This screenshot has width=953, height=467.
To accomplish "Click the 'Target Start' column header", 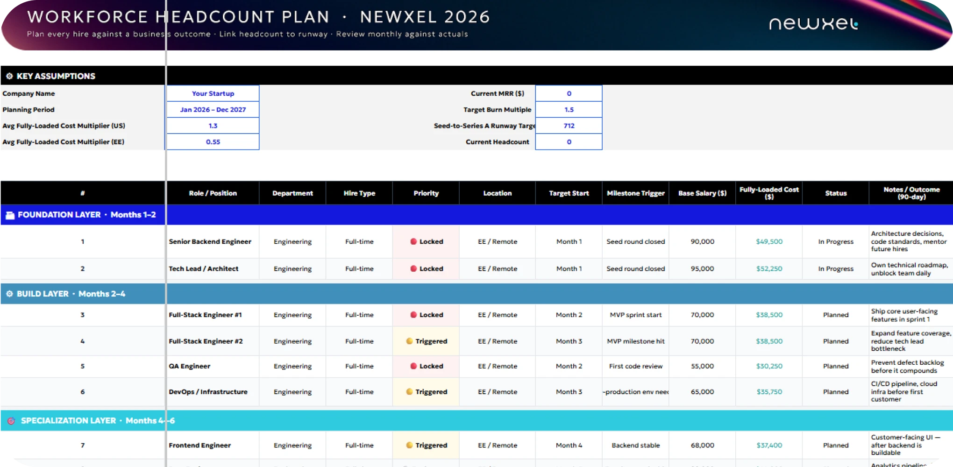I will click(x=569, y=193).
